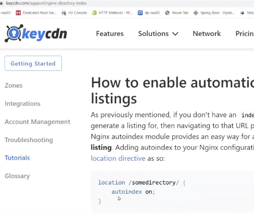254x217 pixels.
Task: Click the Neuer Tab bookmark label
Action: point(180,13)
